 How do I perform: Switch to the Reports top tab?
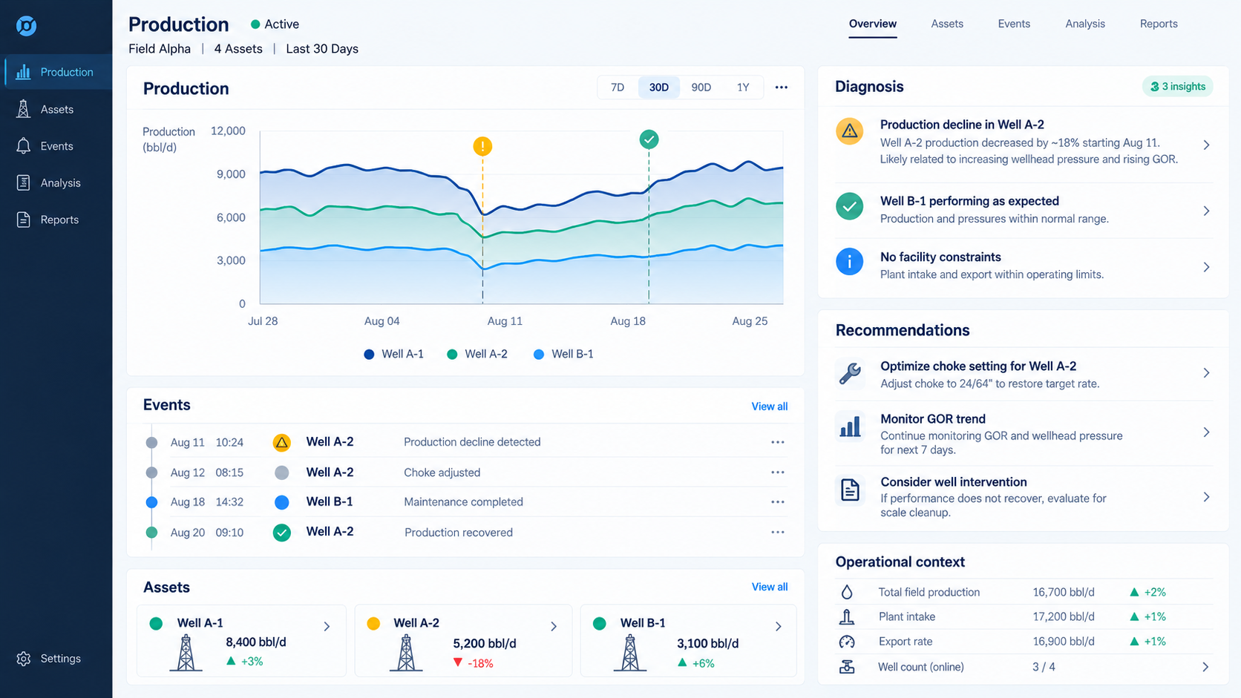point(1159,24)
